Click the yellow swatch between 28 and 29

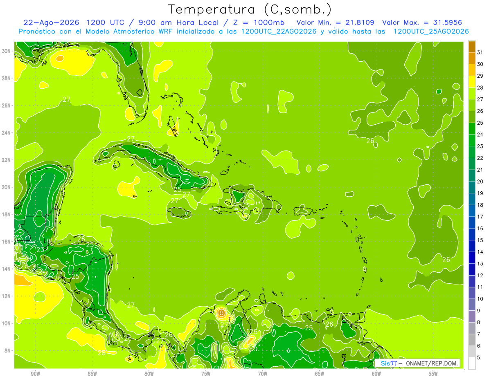[x=472, y=81]
